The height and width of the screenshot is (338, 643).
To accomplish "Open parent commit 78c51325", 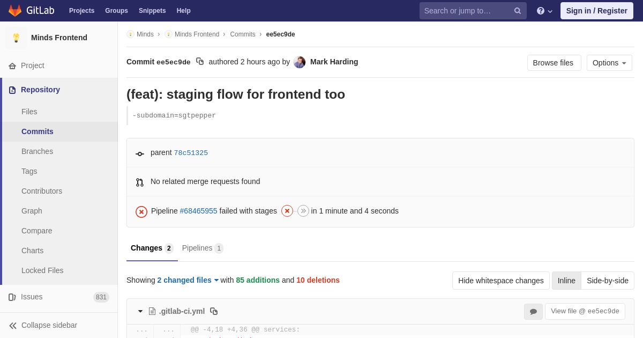I will (191, 153).
